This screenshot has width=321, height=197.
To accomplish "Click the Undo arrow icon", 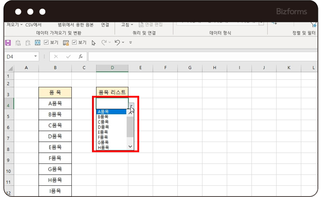I will click(117, 43).
